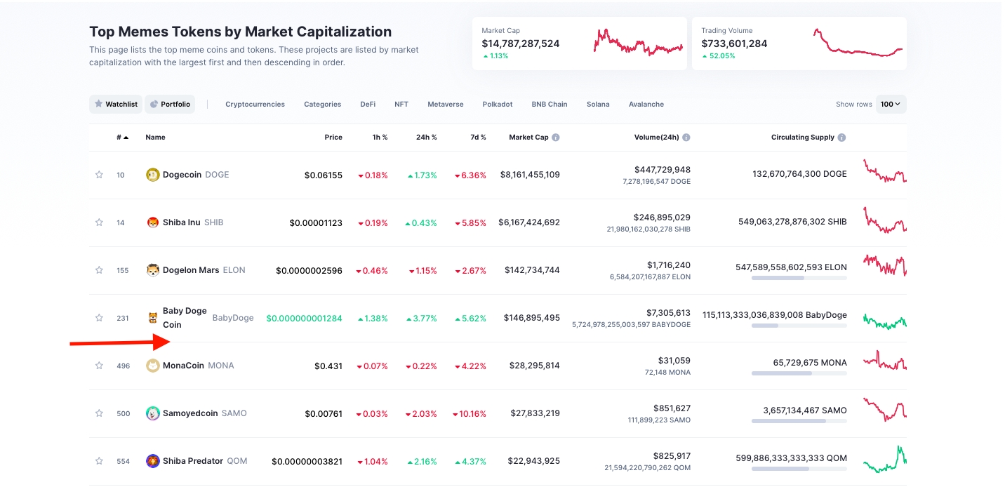Click Shiba Inu volume $246,895,029
This screenshot has height=487, width=1005.
[x=663, y=218]
